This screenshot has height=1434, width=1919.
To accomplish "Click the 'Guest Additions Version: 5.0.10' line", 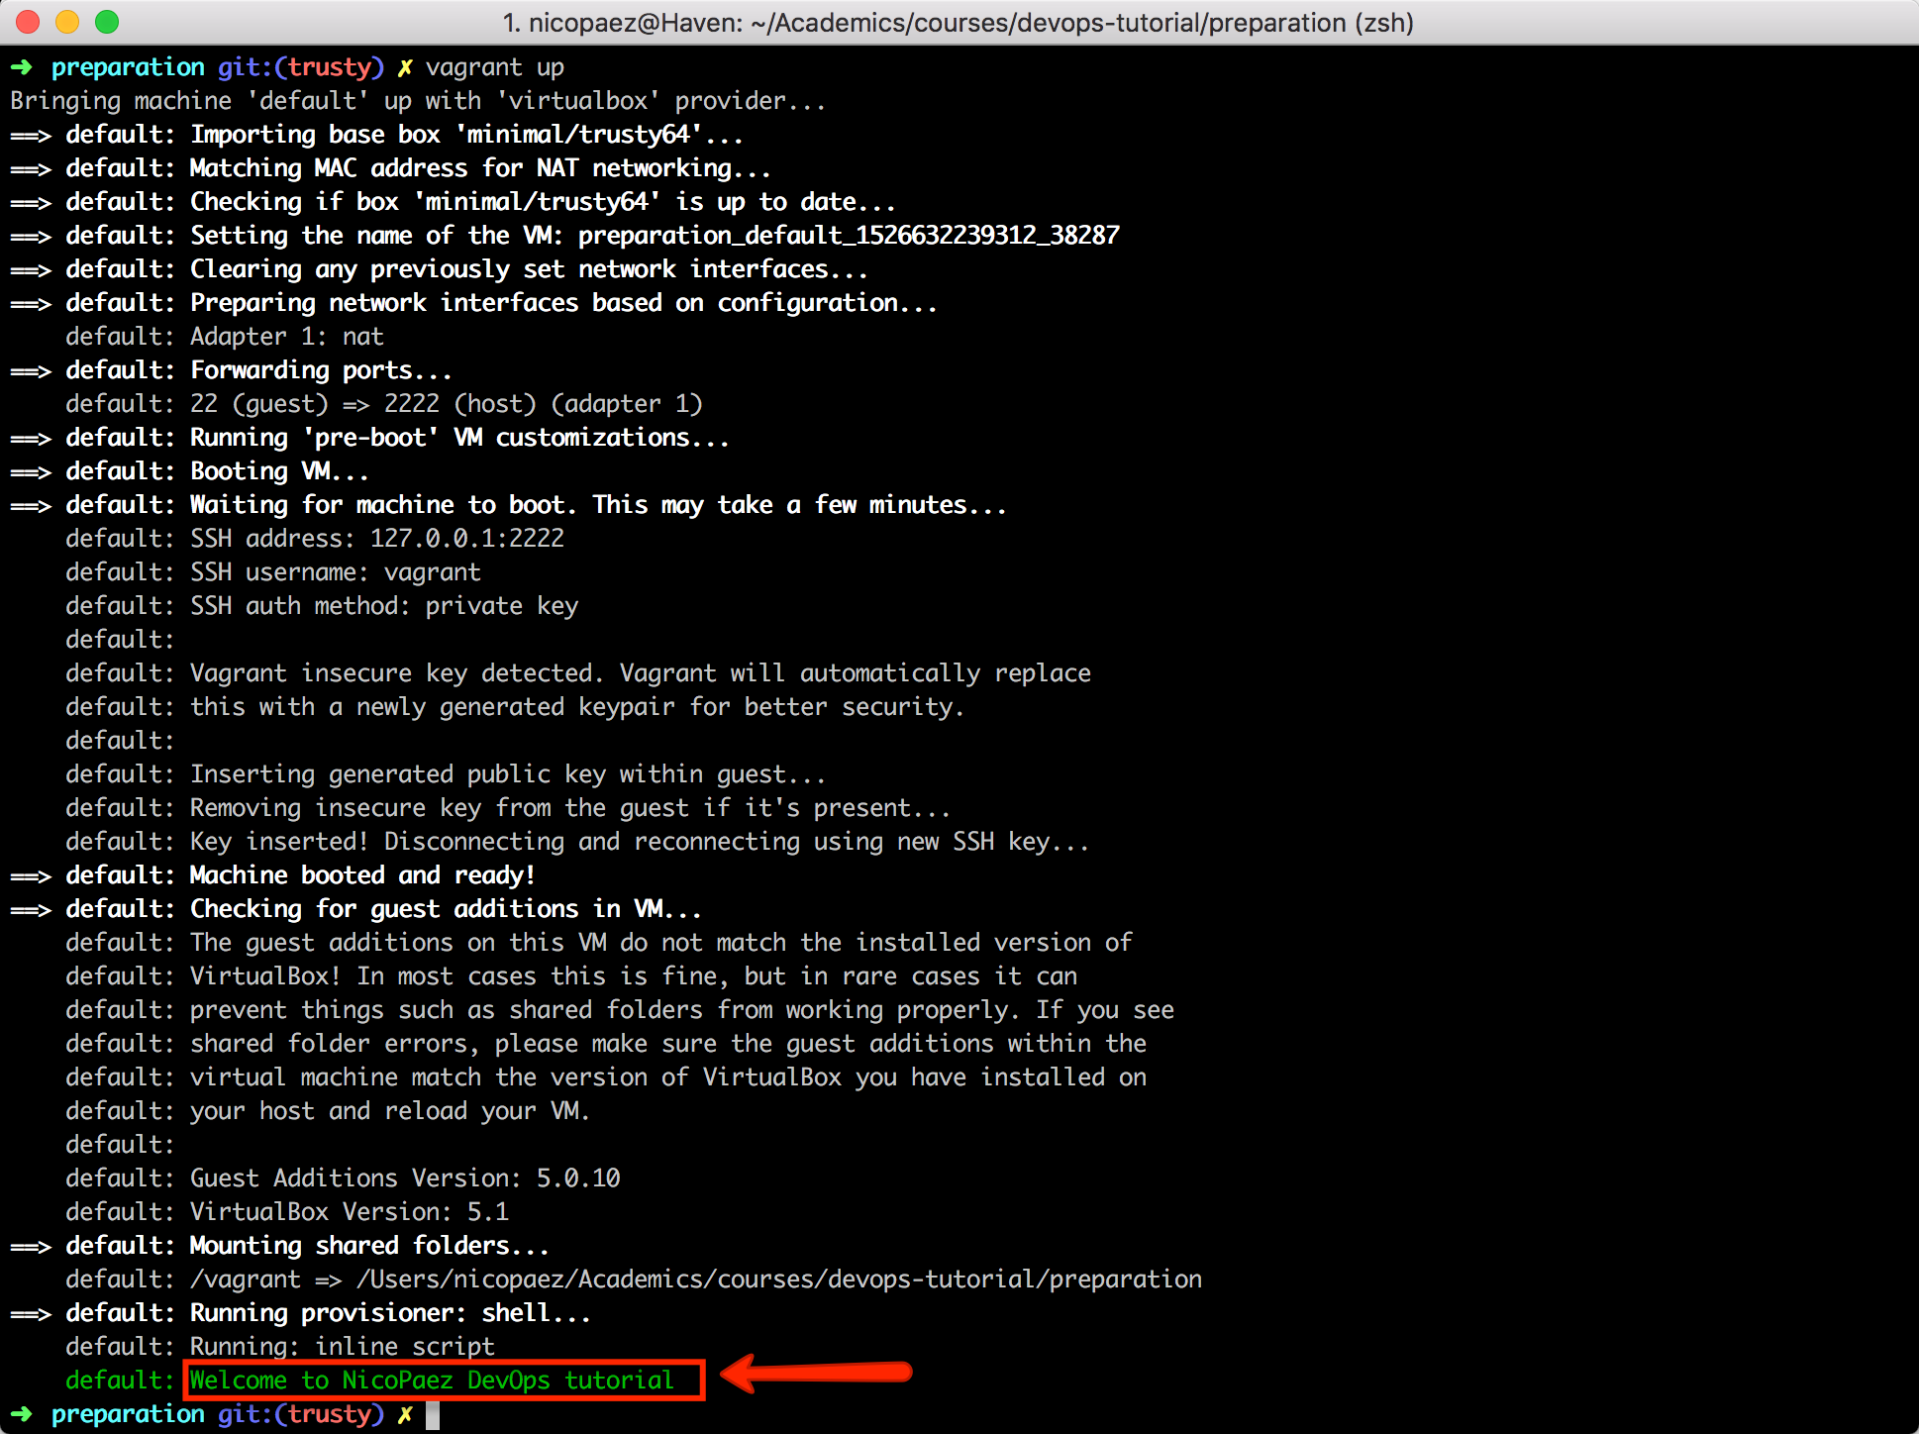I will (x=405, y=1178).
